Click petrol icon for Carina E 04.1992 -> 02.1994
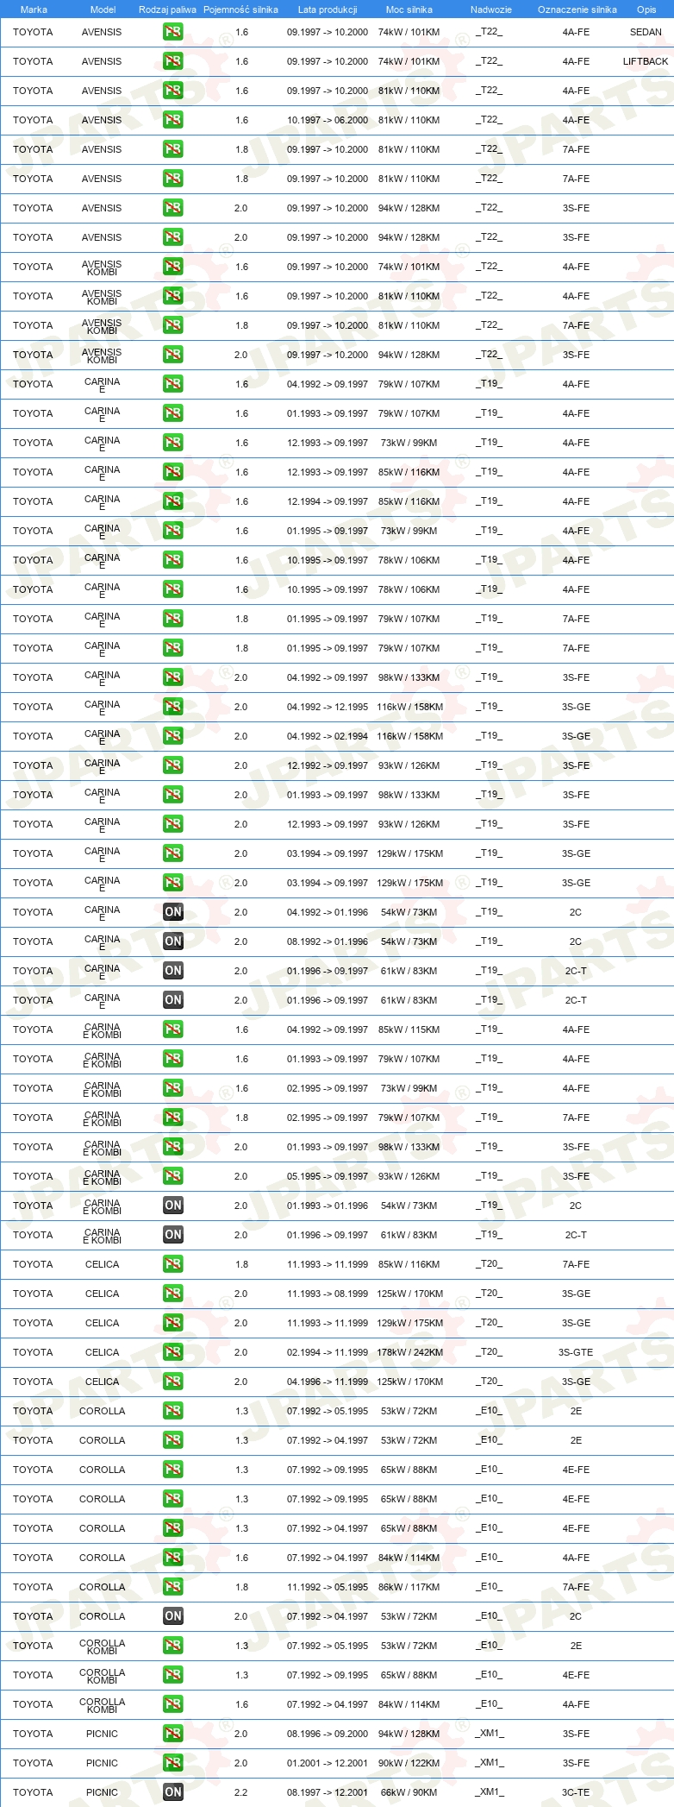 173,736
